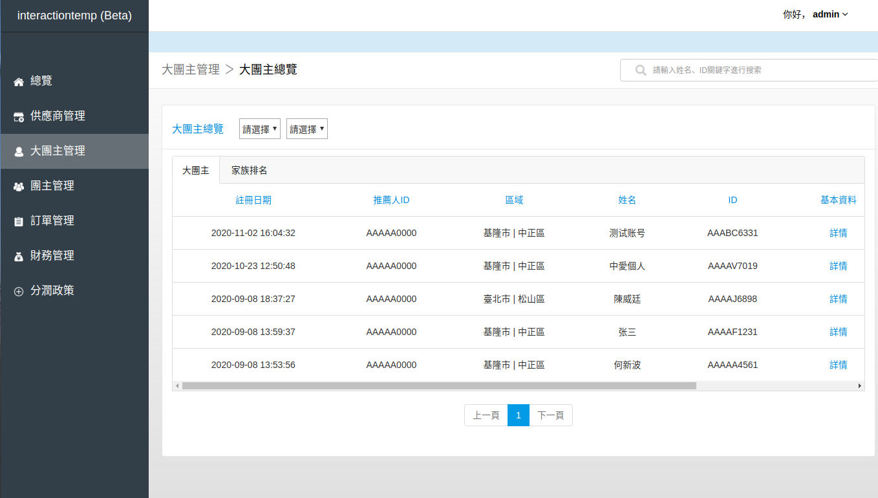
Task: Focus the name or ID search field
Action: (x=749, y=70)
